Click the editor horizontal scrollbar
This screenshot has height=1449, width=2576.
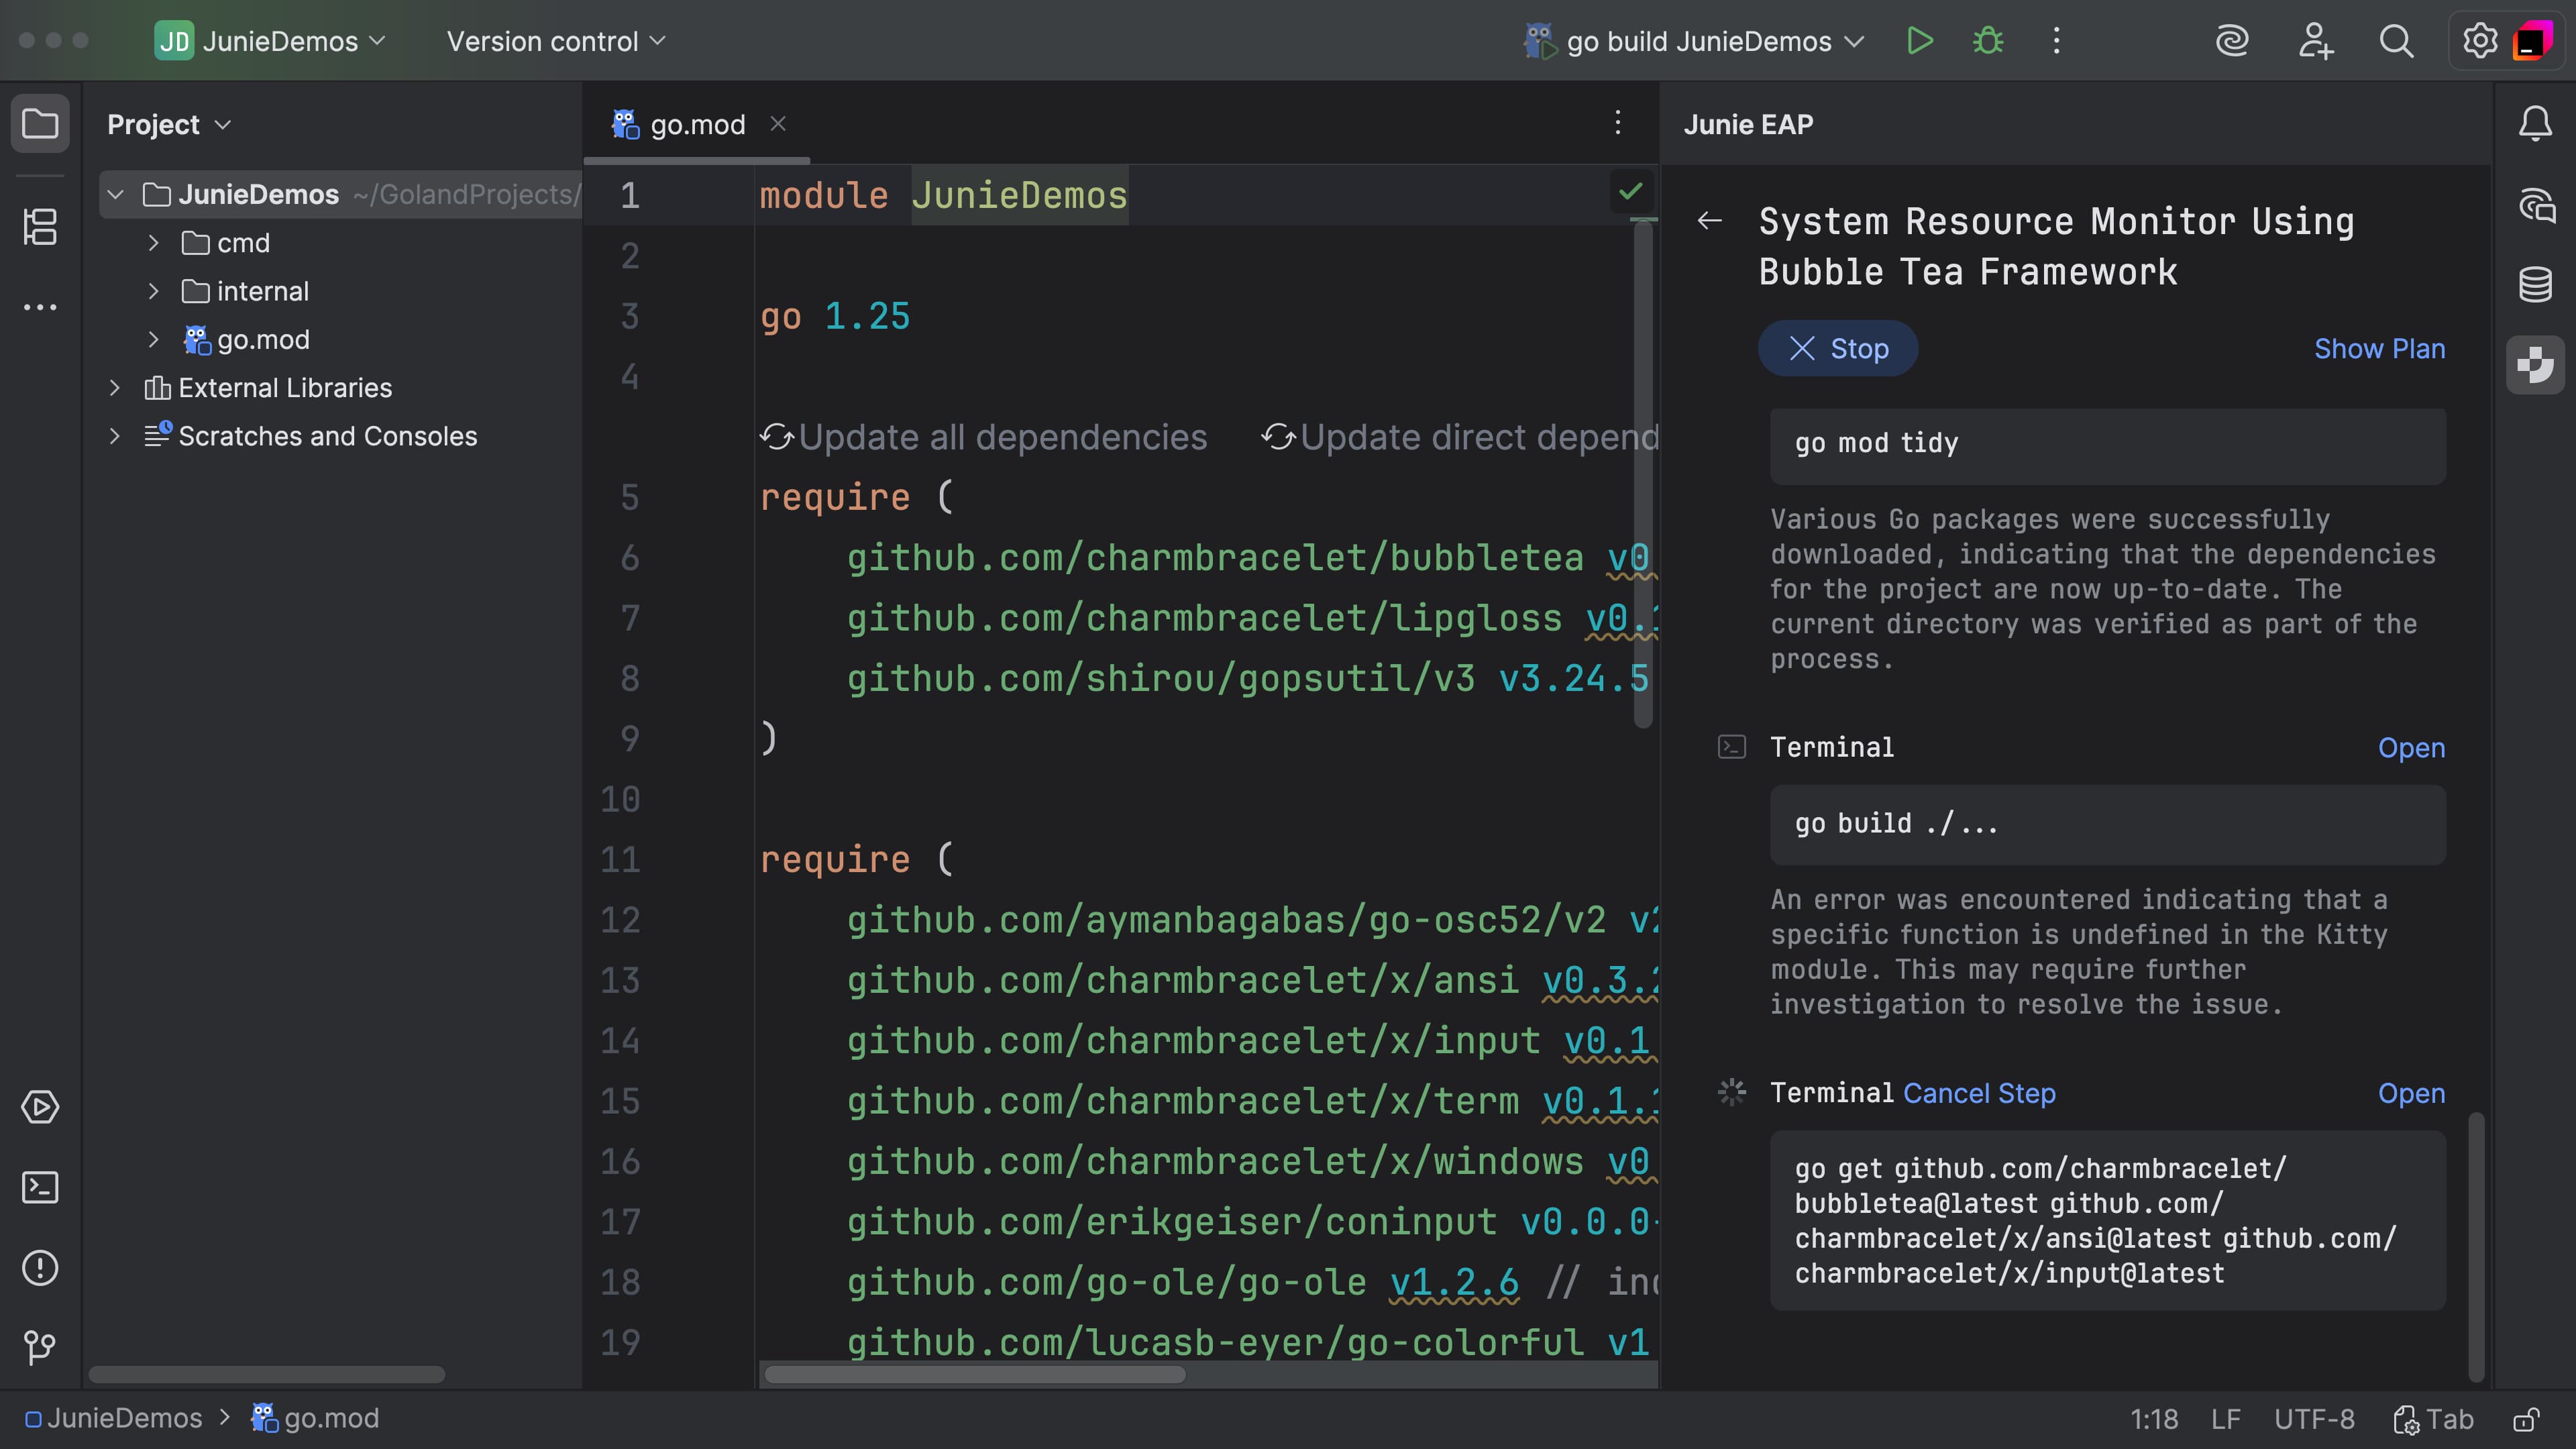click(974, 1375)
